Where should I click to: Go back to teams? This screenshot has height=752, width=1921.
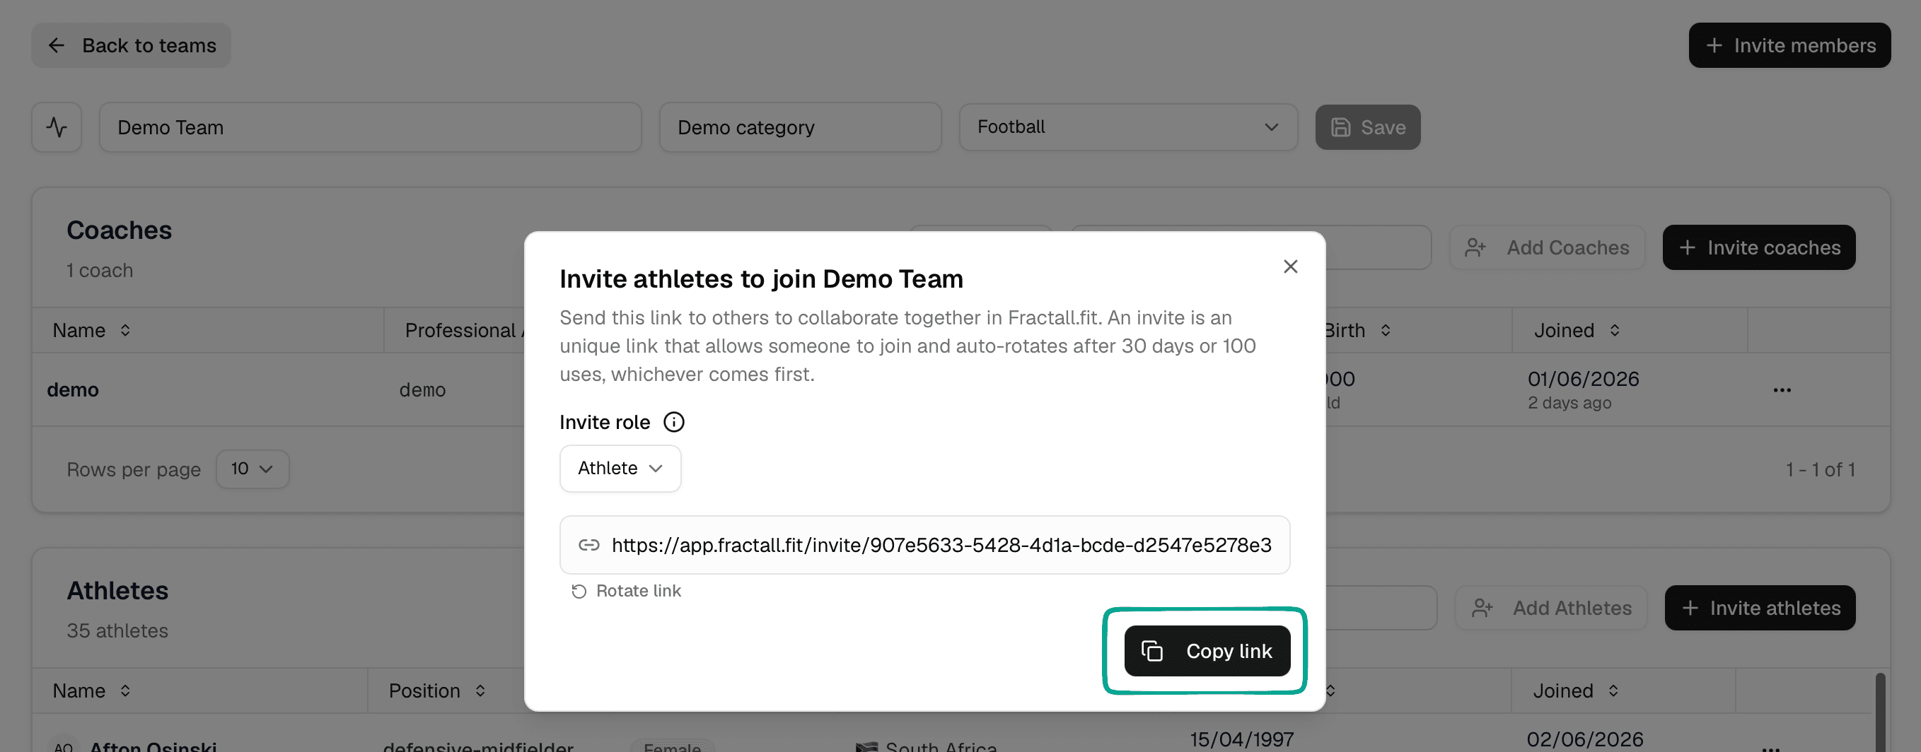click(132, 45)
